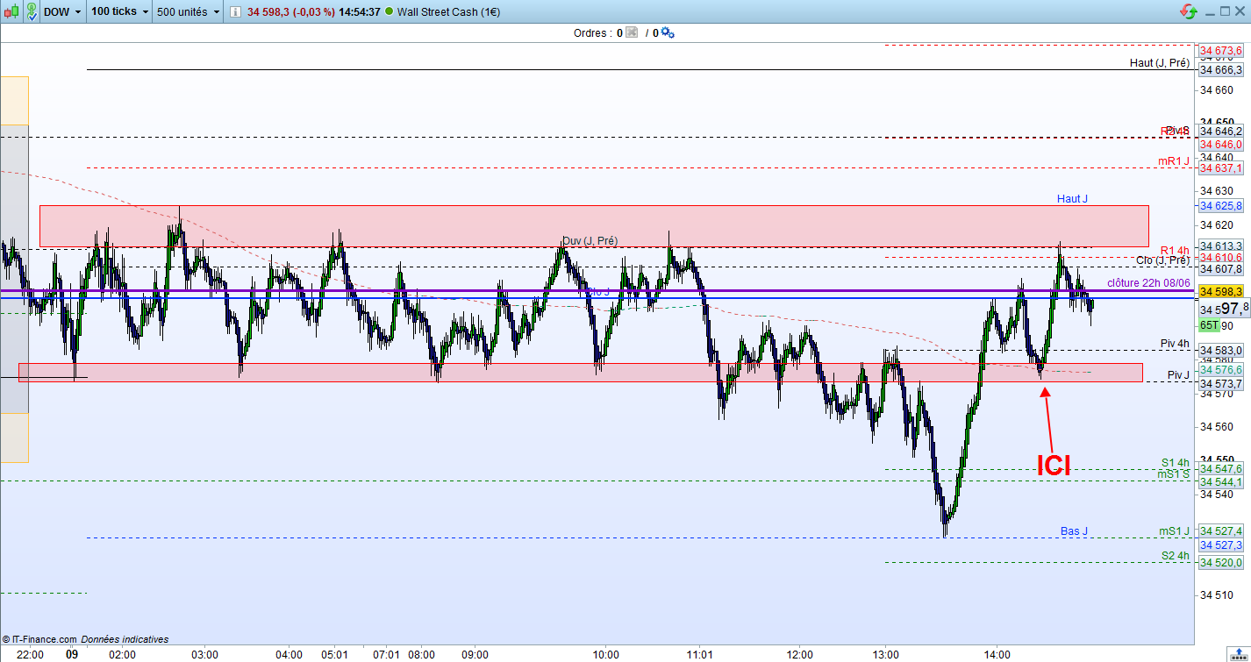Screen dimensions: 1251x662
Task: Click the cancel orders X icon
Action: [631, 32]
